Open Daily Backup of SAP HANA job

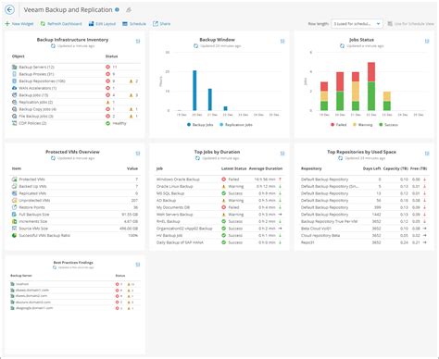pos(180,242)
